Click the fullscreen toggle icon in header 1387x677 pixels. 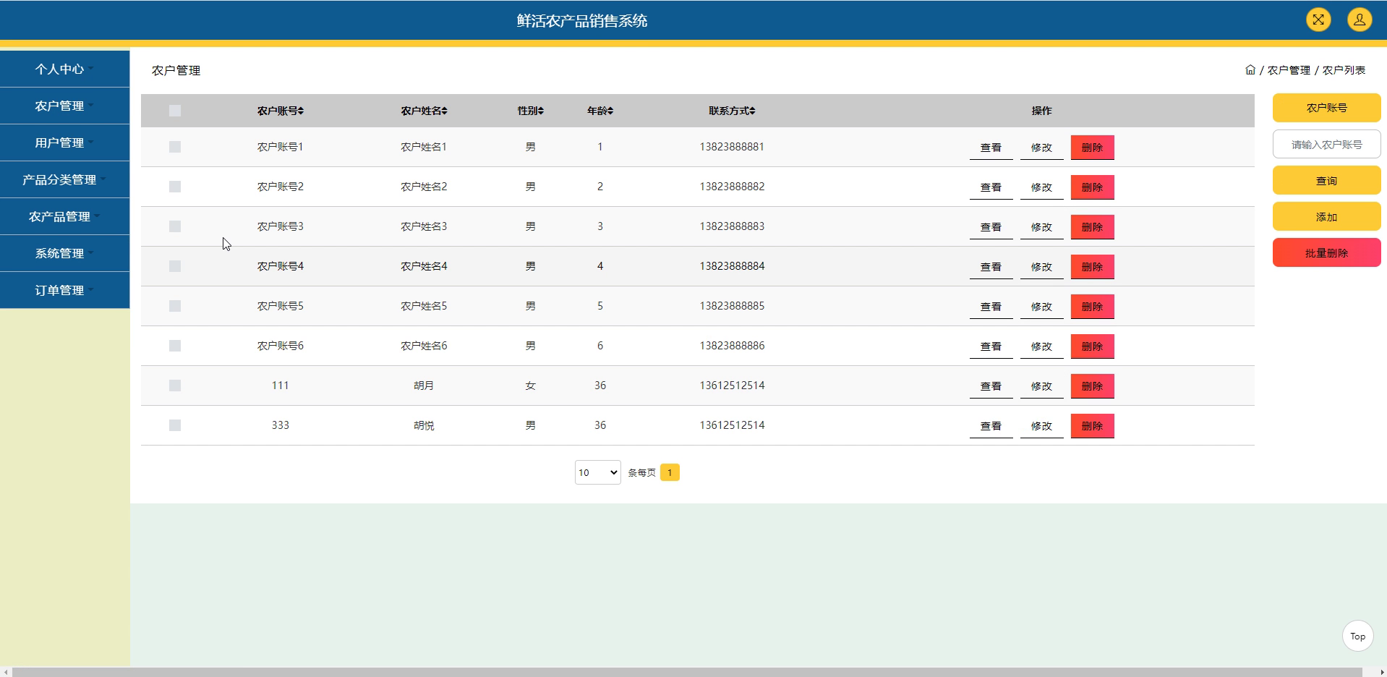(1318, 20)
